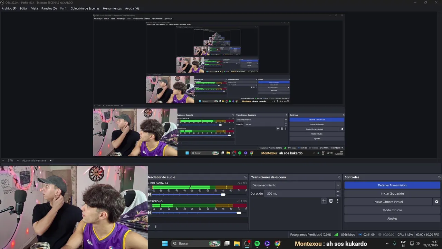The width and height of the screenshot is (442, 249).
Task: Click the 57% zoom level text
Action: [10, 160]
